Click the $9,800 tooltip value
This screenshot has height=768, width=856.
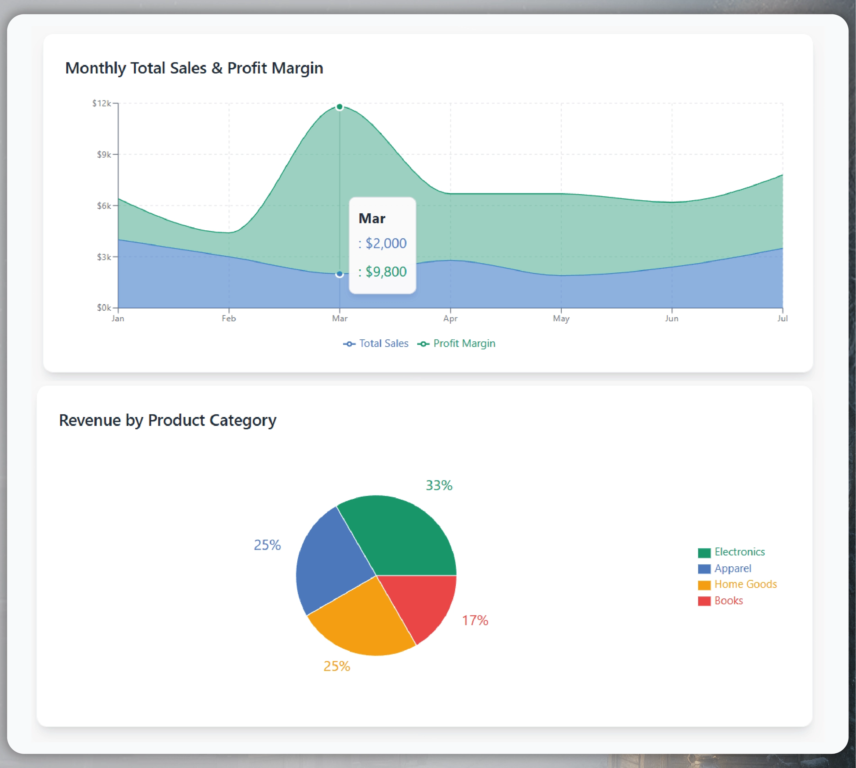pos(385,272)
